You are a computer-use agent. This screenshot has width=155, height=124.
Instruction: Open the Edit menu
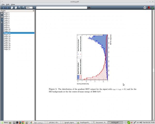point(8,4)
